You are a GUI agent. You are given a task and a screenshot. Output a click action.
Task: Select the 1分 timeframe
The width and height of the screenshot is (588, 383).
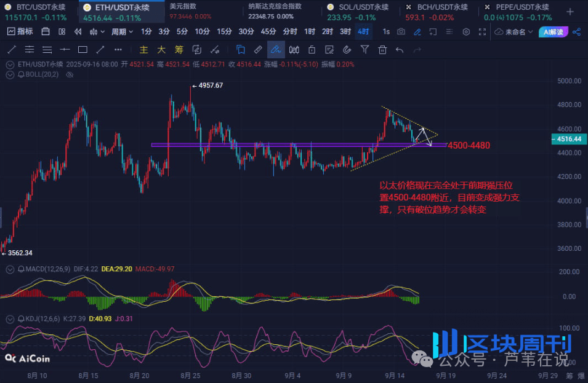pyautogui.click(x=146, y=32)
